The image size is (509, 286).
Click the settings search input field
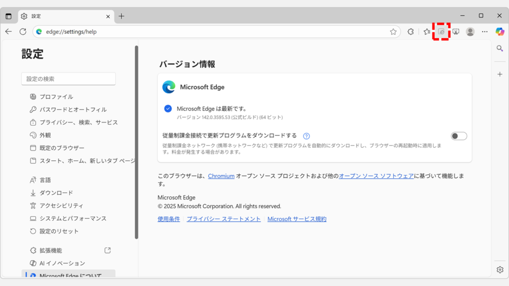tap(68, 78)
